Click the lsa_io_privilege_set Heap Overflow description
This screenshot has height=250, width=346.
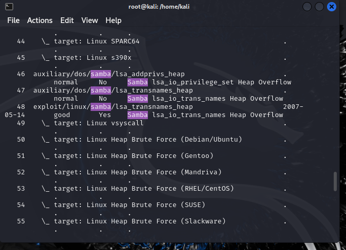click(221, 82)
